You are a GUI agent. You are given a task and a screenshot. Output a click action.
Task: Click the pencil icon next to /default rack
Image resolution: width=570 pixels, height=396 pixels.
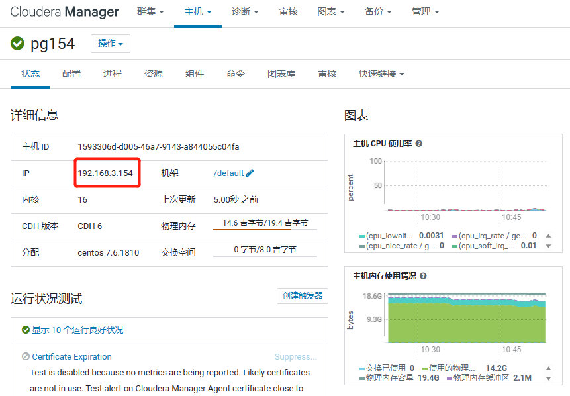(250, 173)
